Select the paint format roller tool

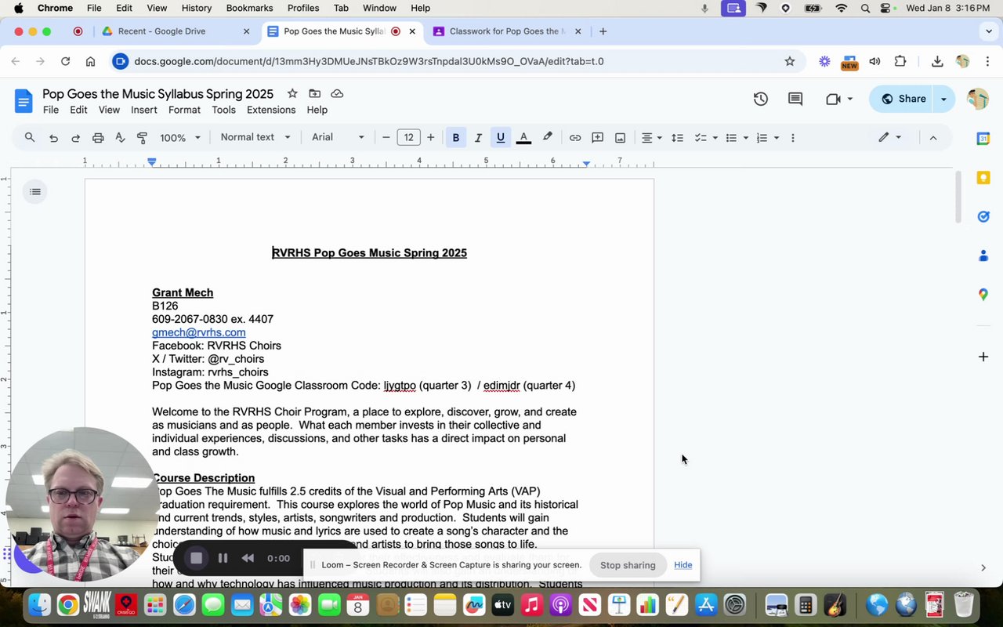(143, 138)
